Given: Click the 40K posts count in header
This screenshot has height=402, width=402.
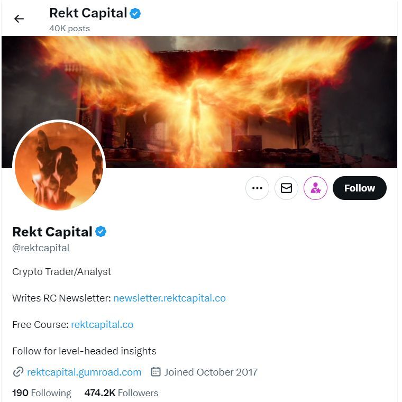Looking at the screenshot, I should coord(69,29).
